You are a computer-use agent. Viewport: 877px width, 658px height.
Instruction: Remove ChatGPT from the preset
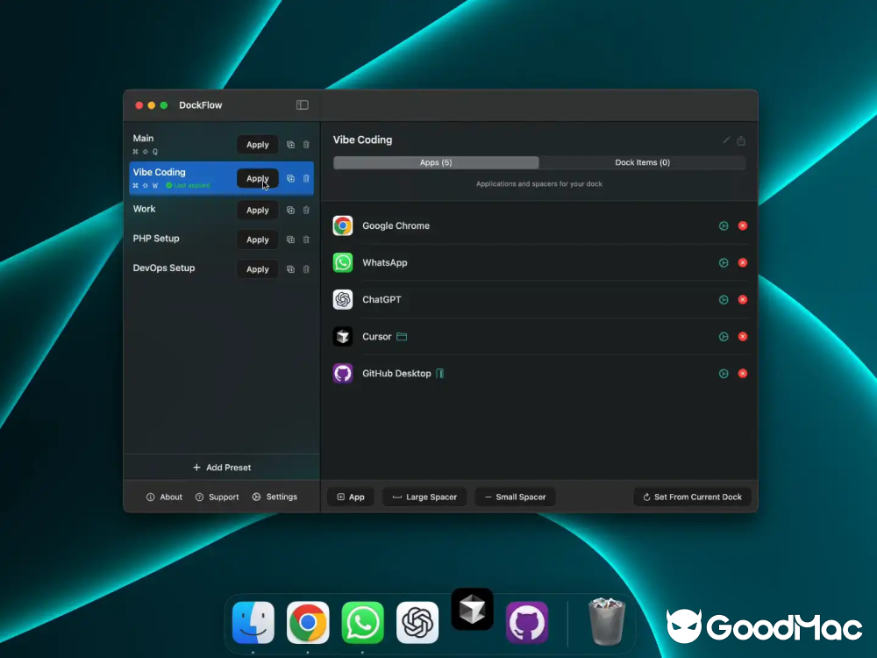coord(743,300)
